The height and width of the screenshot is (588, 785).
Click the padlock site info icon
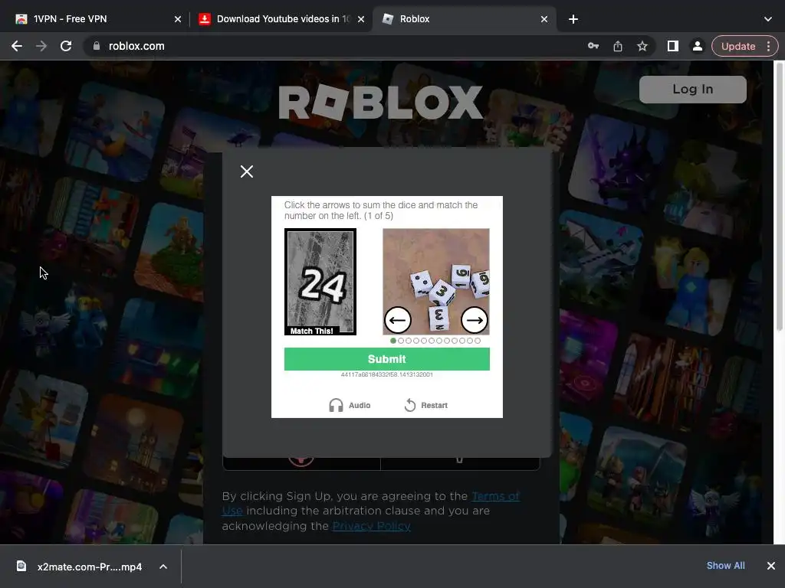96,46
